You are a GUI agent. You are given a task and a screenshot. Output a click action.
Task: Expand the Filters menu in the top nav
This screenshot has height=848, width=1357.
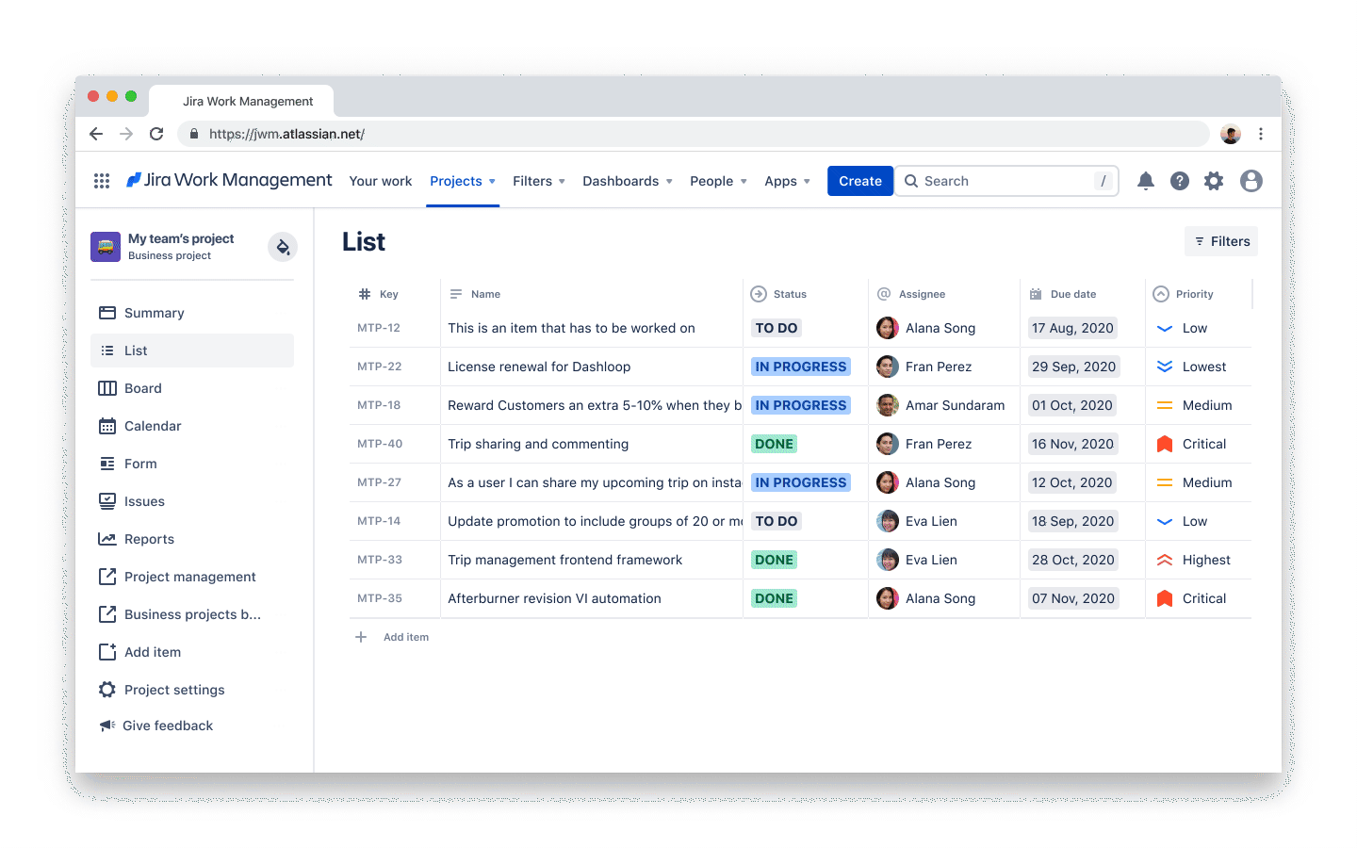(x=539, y=181)
